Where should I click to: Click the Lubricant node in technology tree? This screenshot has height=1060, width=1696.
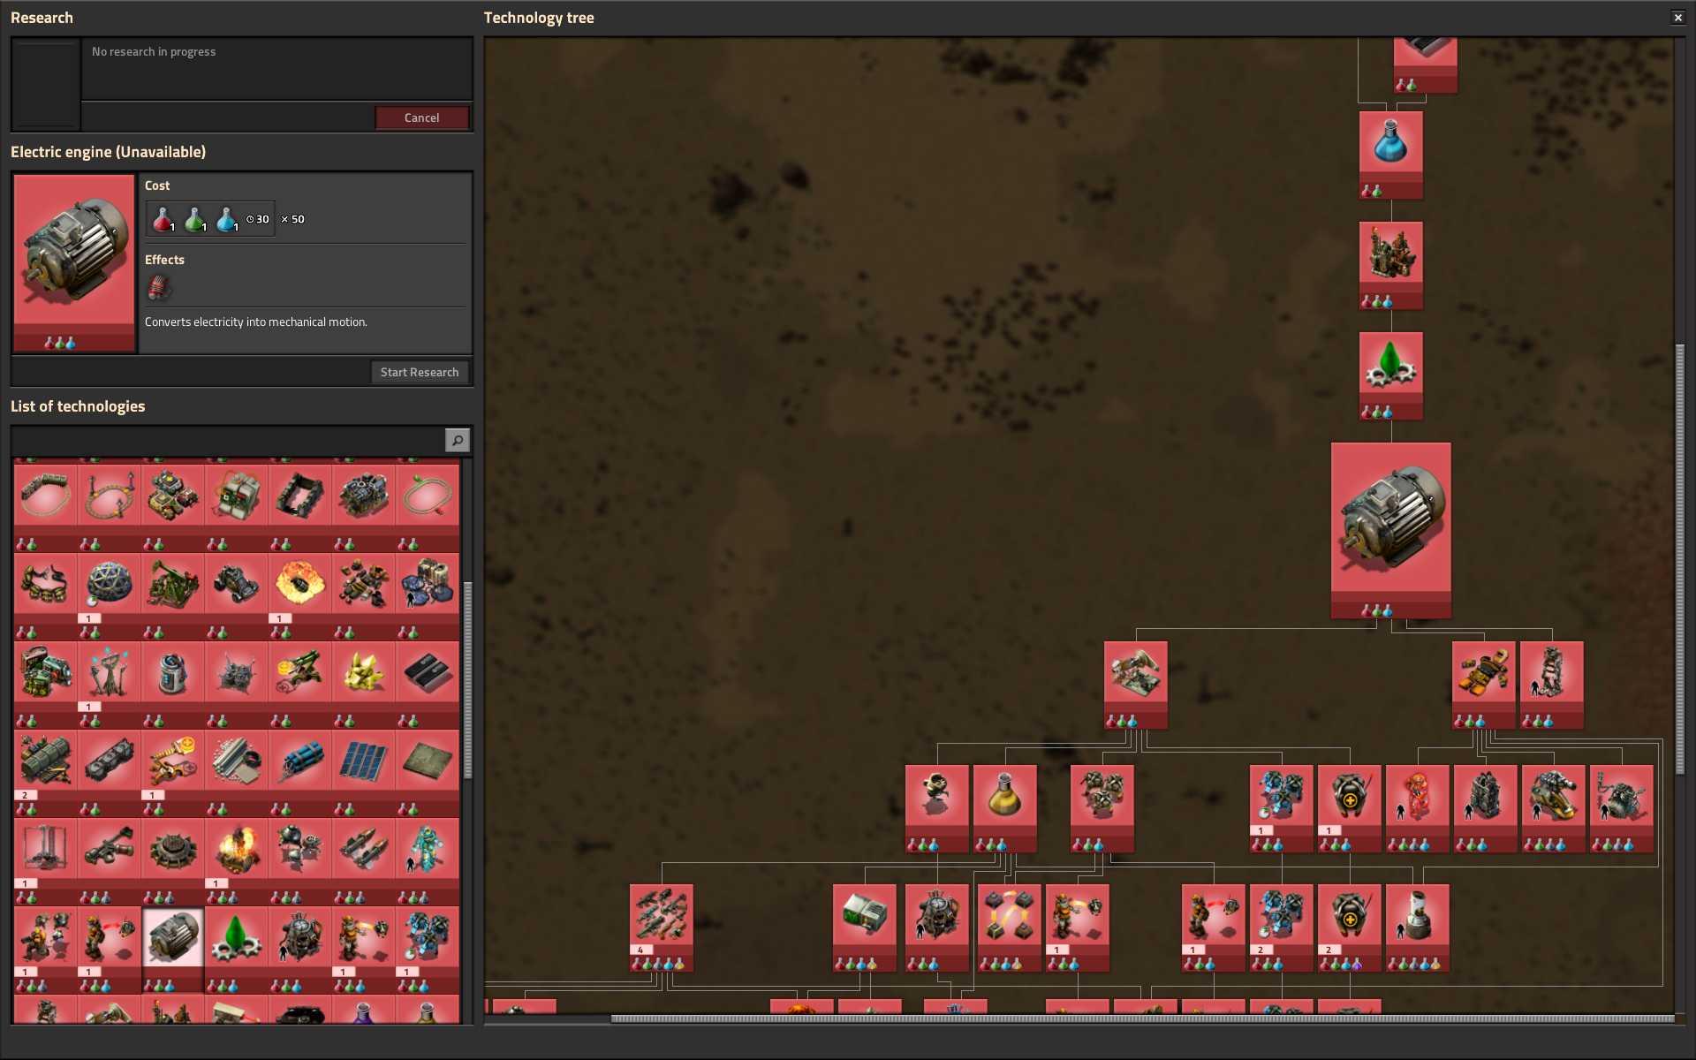pyautogui.click(x=1390, y=375)
